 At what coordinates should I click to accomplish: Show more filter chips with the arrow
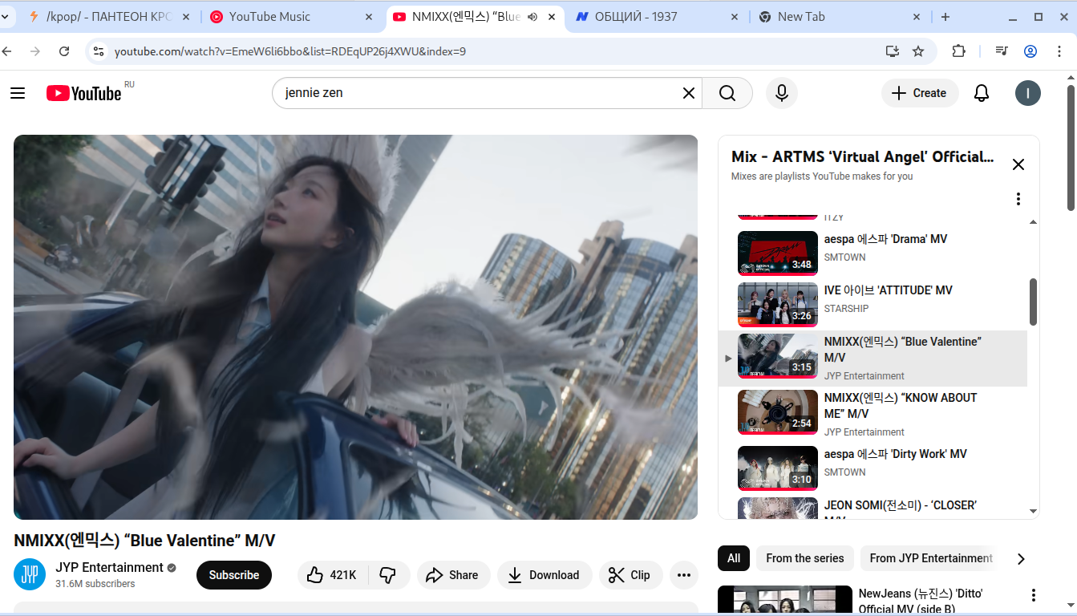click(1021, 559)
